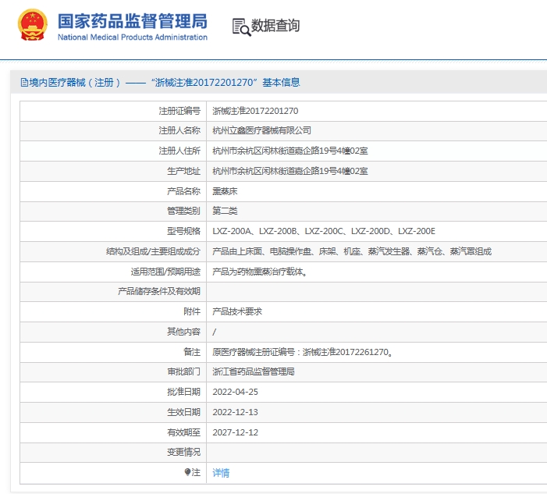Click the structure composition description text
The image size is (547, 494).
pos(352,251)
